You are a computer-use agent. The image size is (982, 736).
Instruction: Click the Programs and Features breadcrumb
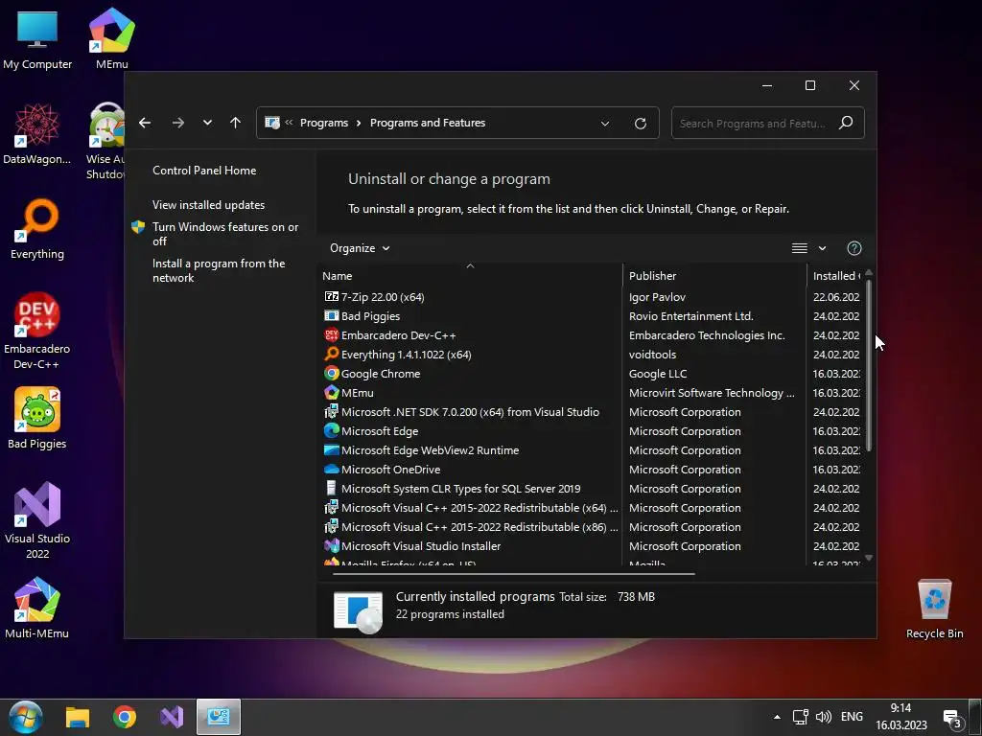(428, 123)
